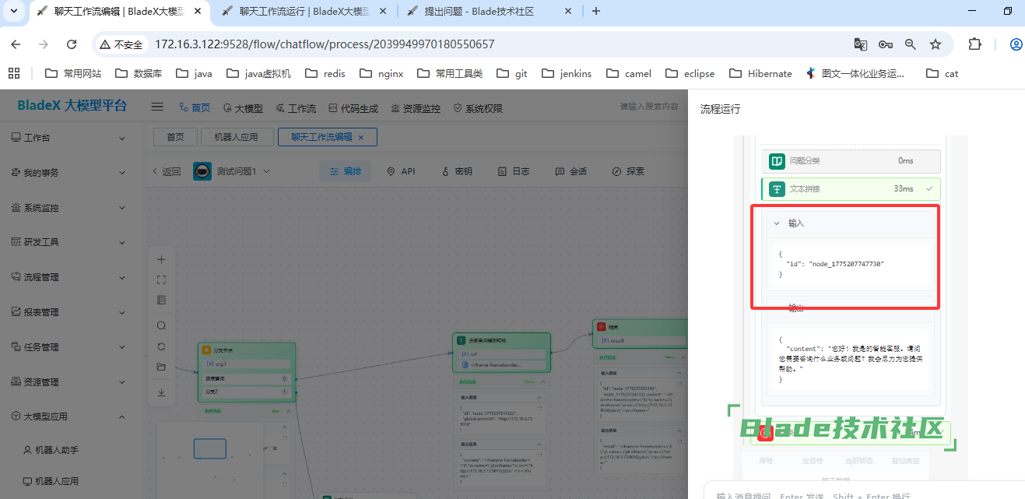Click the download arrow icon in canvas toolbar
The height and width of the screenshot is (499, 1025).
pos(161,392)
